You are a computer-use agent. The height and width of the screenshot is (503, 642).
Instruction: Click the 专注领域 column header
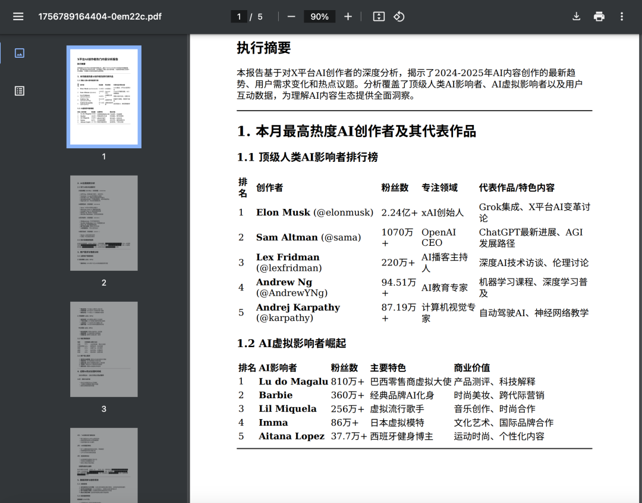coord(440,188)
